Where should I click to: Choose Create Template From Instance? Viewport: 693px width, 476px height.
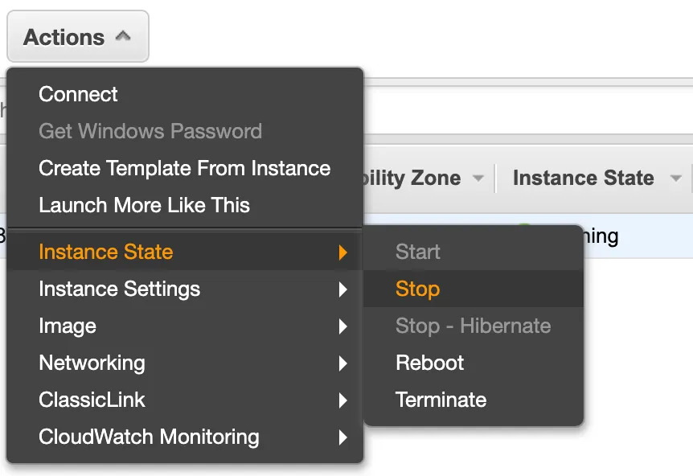[x=184, y=168]
